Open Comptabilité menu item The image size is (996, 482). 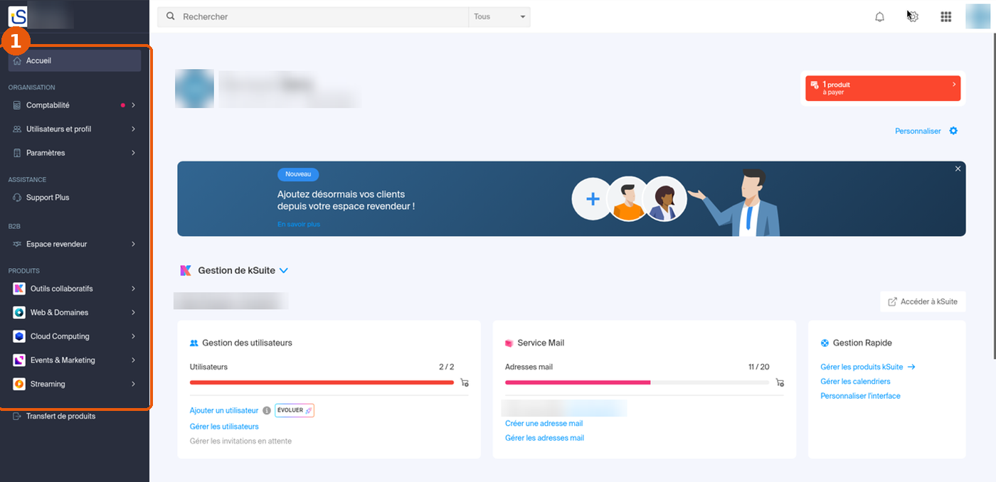tap(75, 105)
